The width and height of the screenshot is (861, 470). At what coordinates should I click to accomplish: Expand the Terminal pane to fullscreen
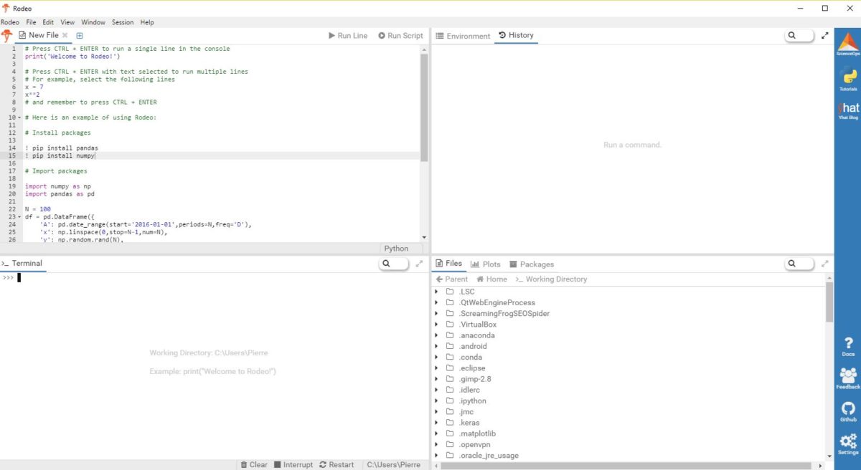(419, 264)
